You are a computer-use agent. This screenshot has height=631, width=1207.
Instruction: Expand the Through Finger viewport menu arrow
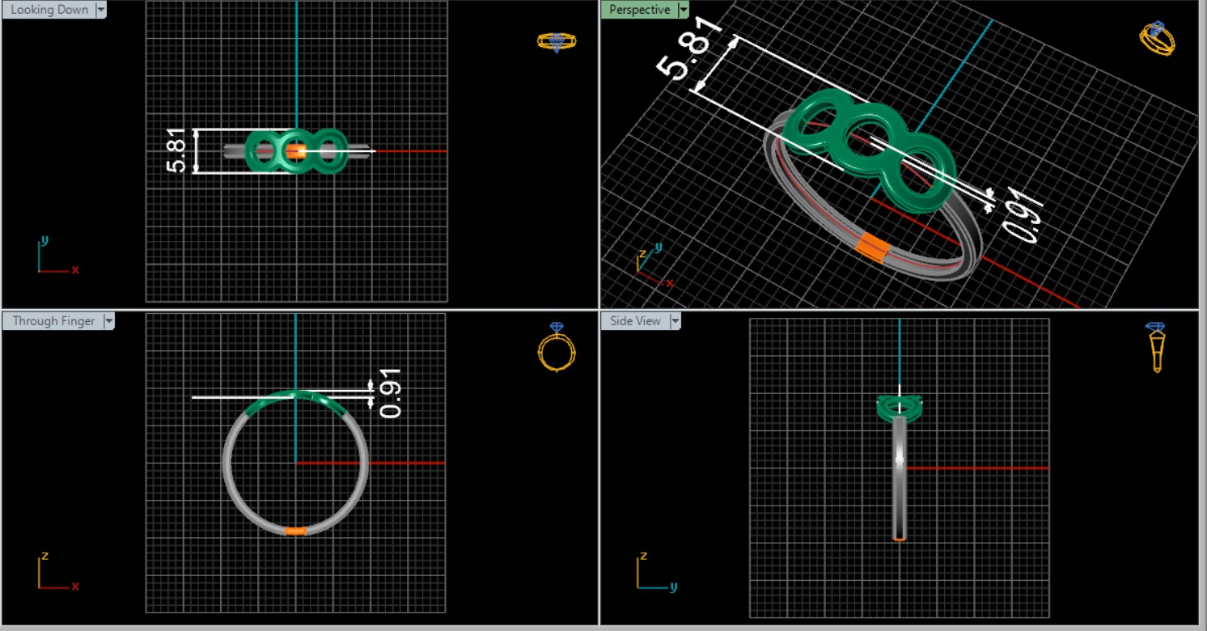click(108, 321)
